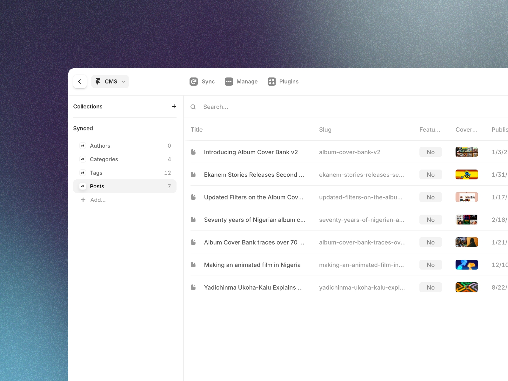This screenshot has height=381, width=508.
Task: Toggle the No badge on Making an animated film
Action: coord(431,264)
